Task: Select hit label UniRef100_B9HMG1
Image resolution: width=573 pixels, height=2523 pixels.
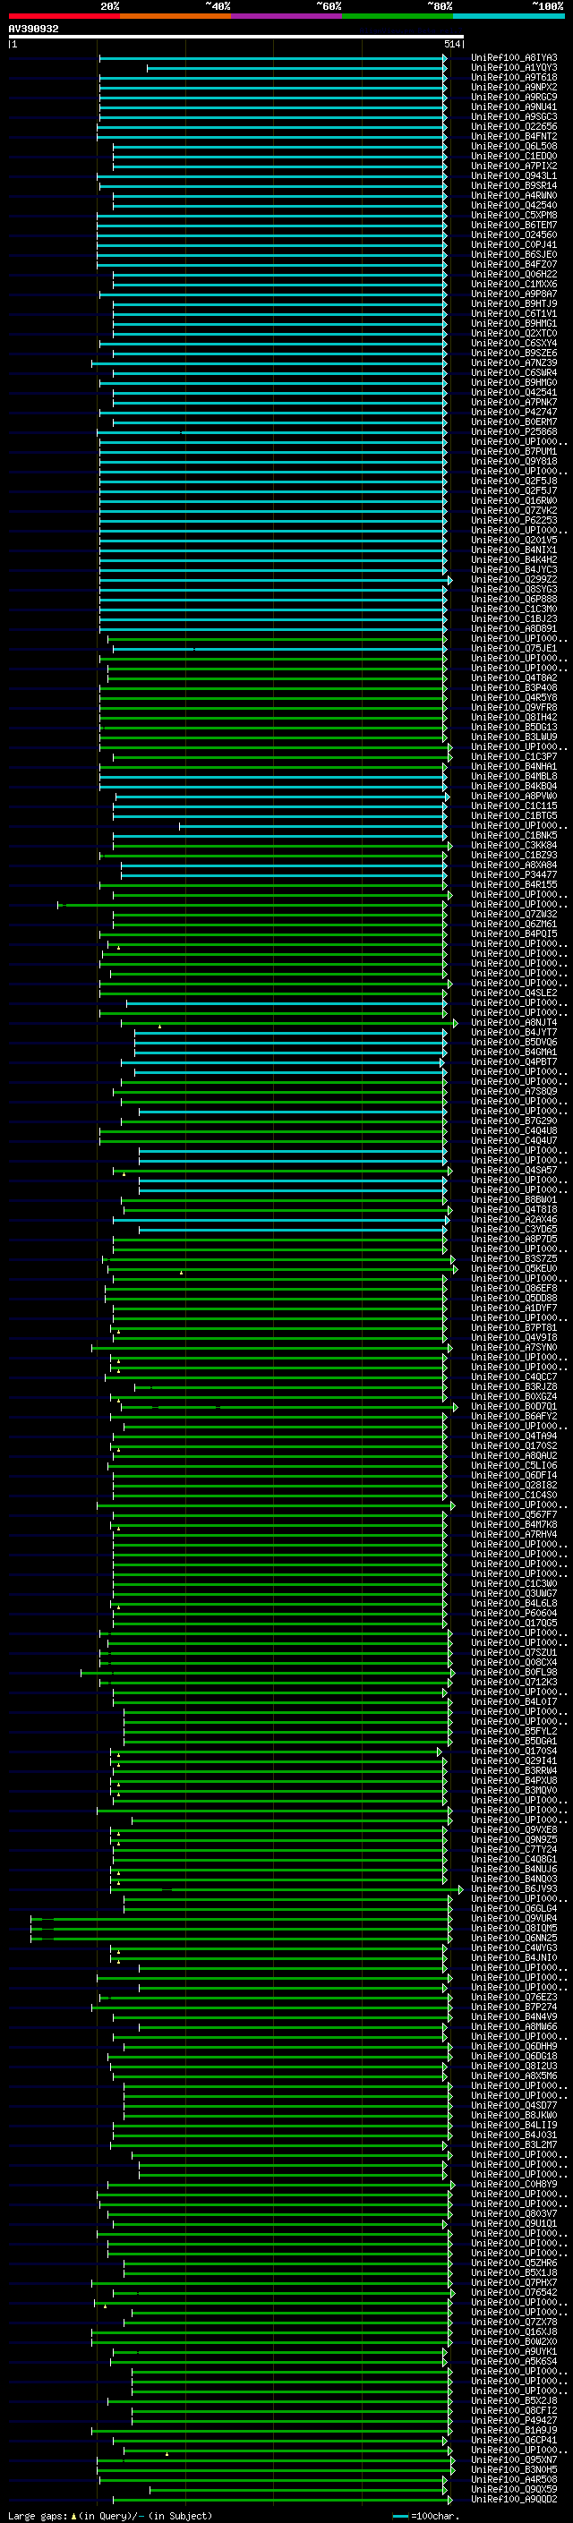Action: [x=514, y=323]
